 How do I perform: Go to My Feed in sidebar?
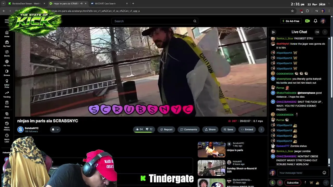tap(7, 44)
